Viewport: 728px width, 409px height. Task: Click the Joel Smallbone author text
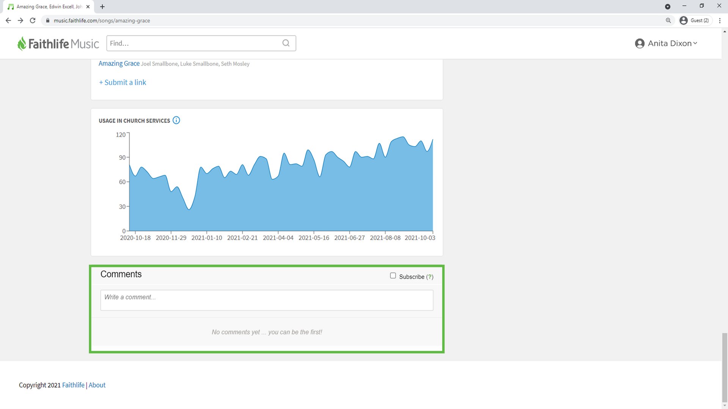pyautogui.click(x=159, y=64)
